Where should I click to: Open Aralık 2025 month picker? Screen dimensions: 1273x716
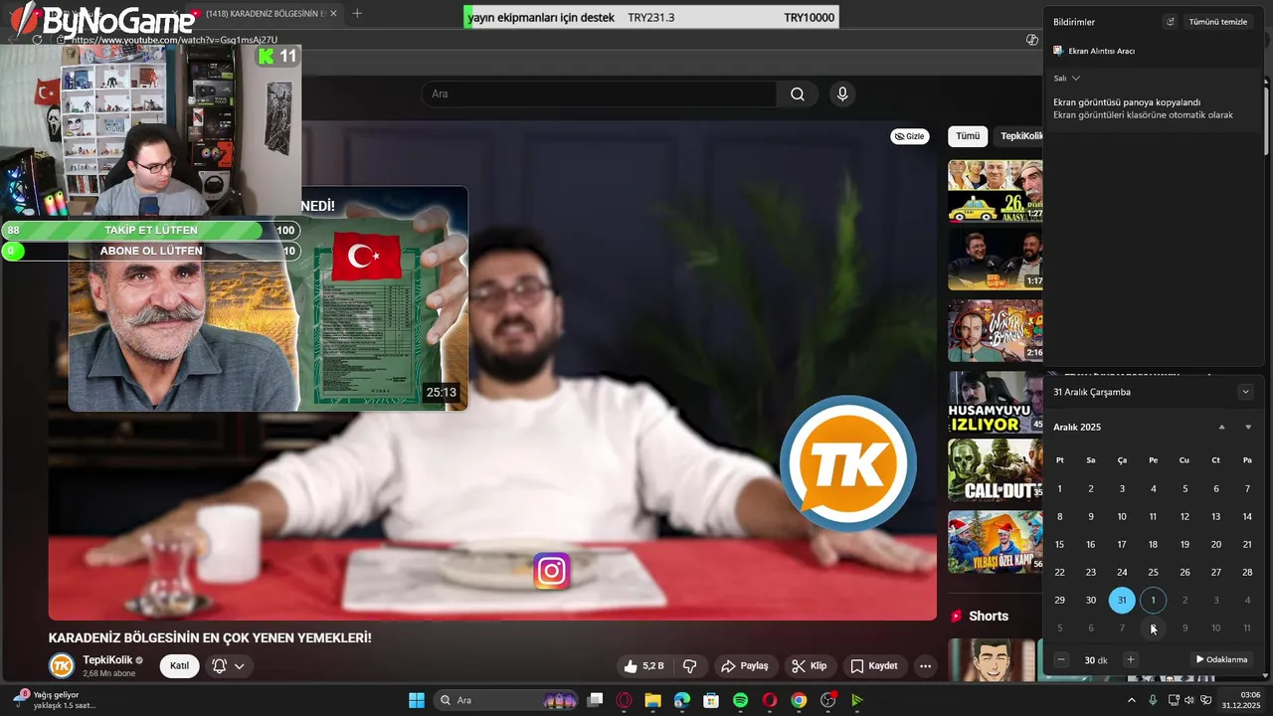(1077, 427)
